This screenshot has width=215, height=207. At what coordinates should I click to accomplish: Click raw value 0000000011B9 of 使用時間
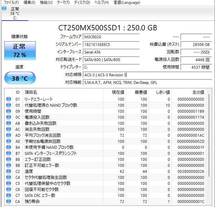[191, 111]
